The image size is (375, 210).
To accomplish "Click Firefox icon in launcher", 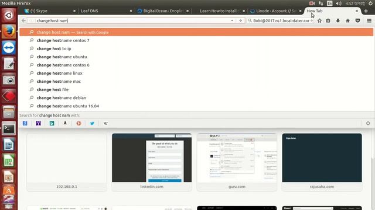I will pyautogui.click(x=9, y=32).
